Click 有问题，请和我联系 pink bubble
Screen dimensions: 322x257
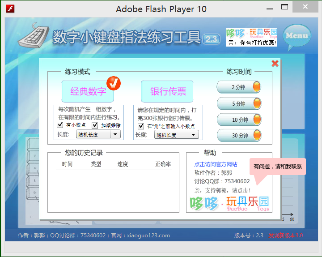pos(278,167)
